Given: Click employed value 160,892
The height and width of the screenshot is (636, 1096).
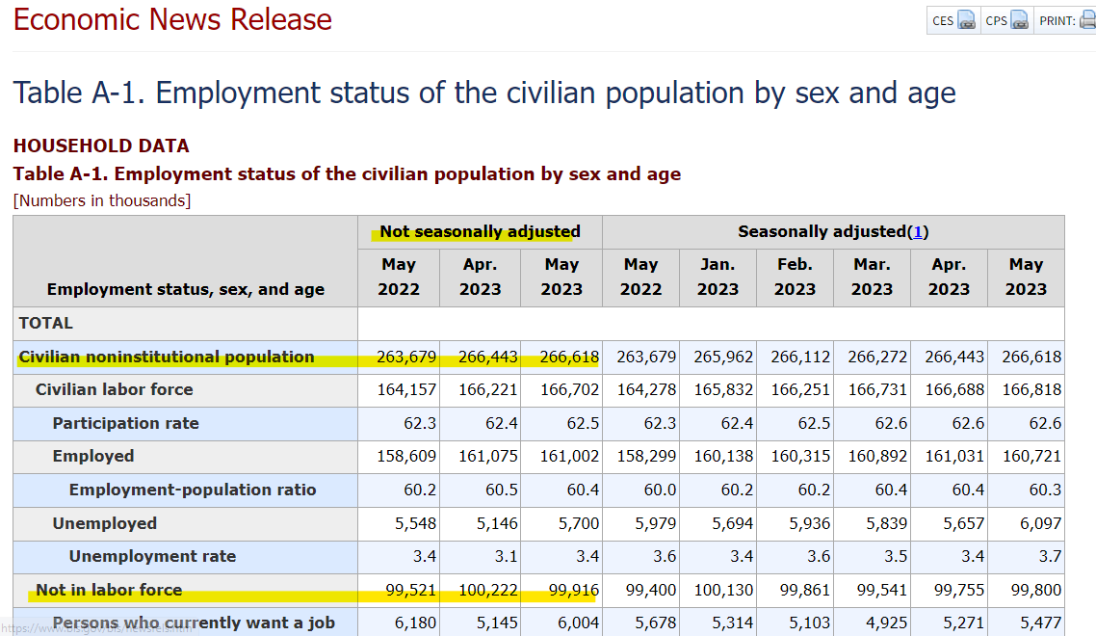Looking at the screenshot, I should 877,456.
